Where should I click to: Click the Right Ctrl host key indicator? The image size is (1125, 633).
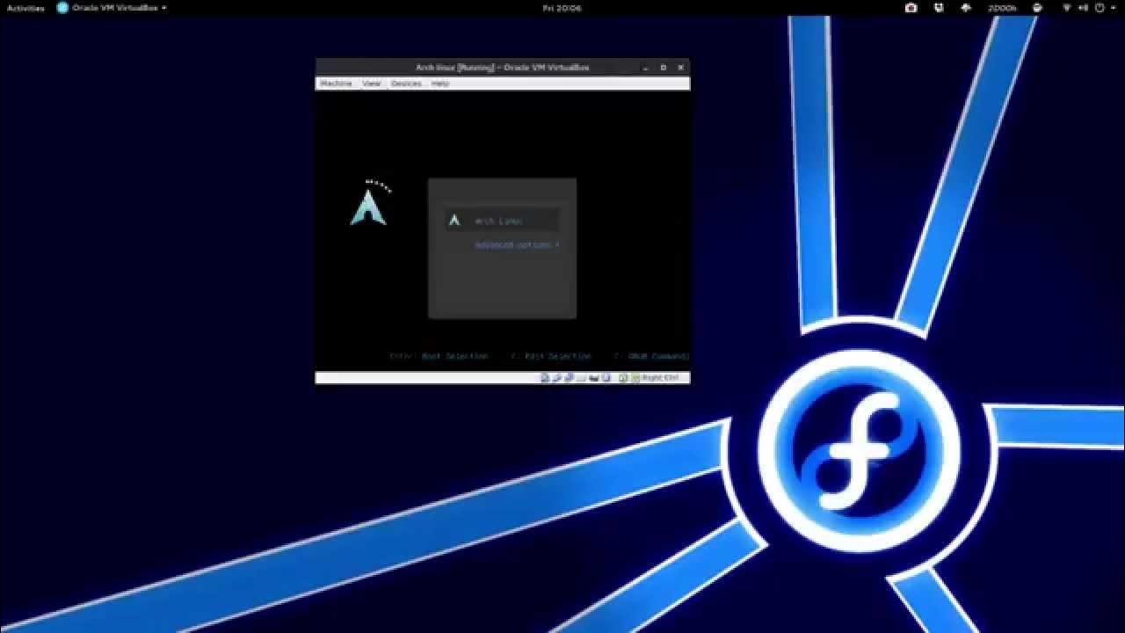pos(659,378)
